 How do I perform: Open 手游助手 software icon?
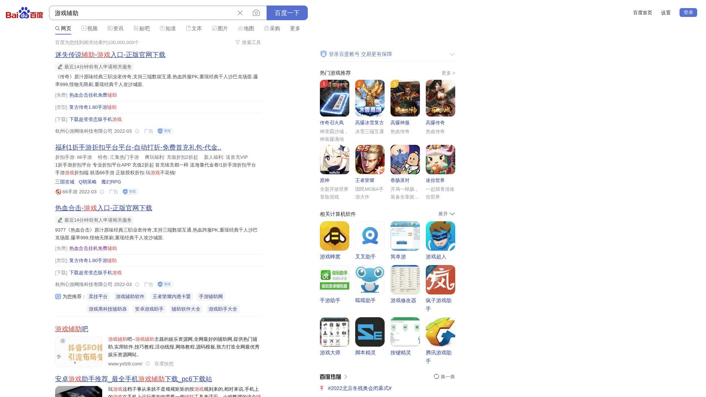coord(335,280)
